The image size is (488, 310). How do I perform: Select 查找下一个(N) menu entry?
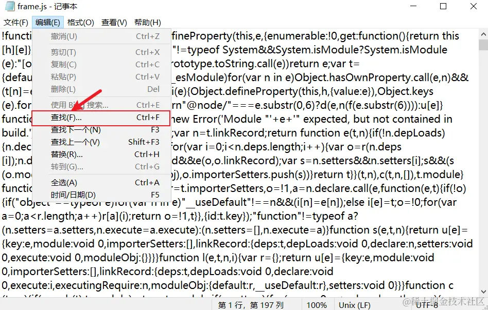[101, 130]
